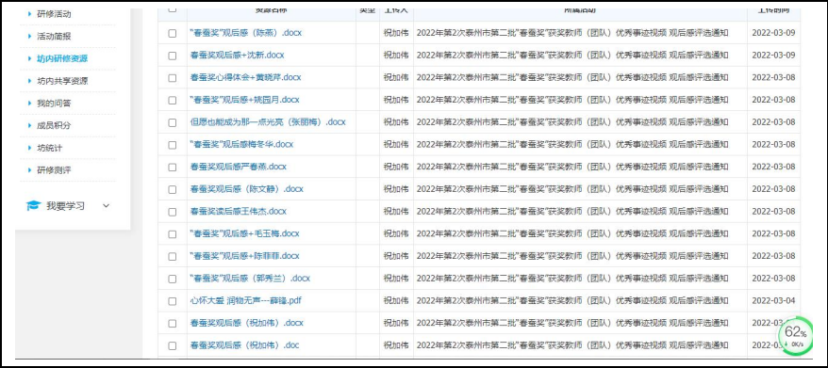Open file 春蚕奖观后感（祝加伟）.docx

(246, 323)
